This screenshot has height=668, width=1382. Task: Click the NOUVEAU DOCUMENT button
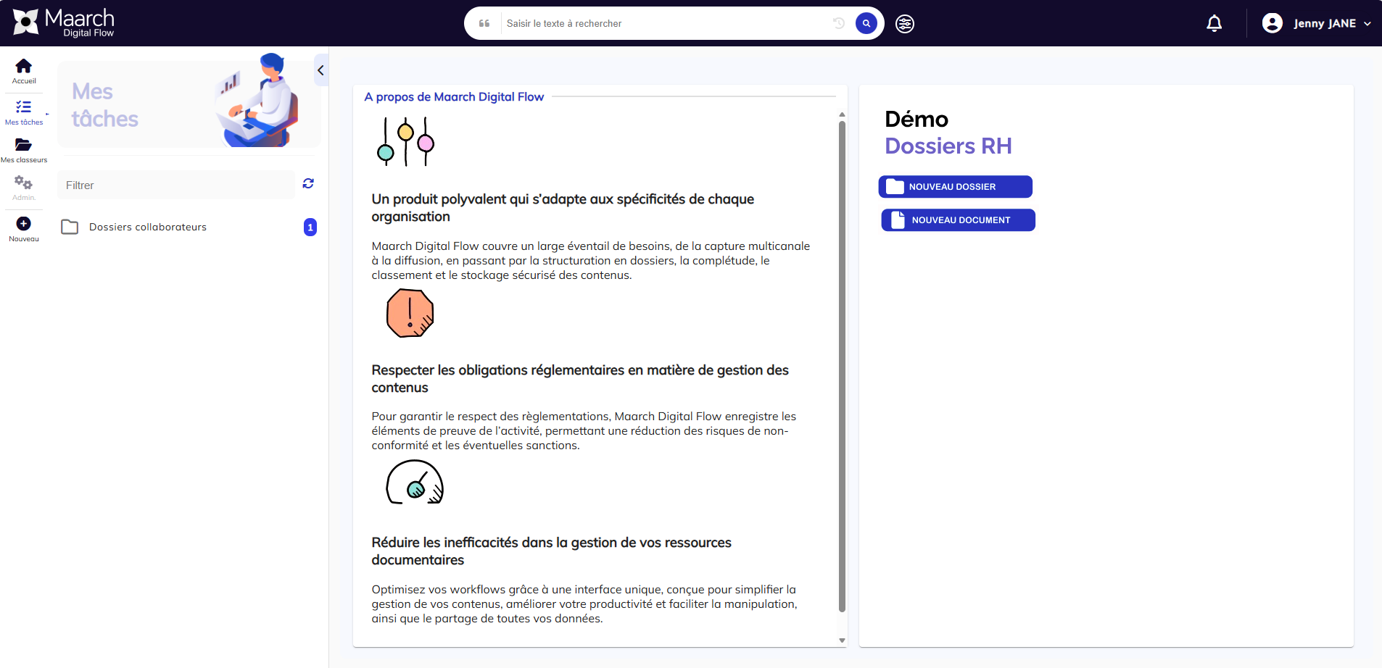click(x=958, y=220)
